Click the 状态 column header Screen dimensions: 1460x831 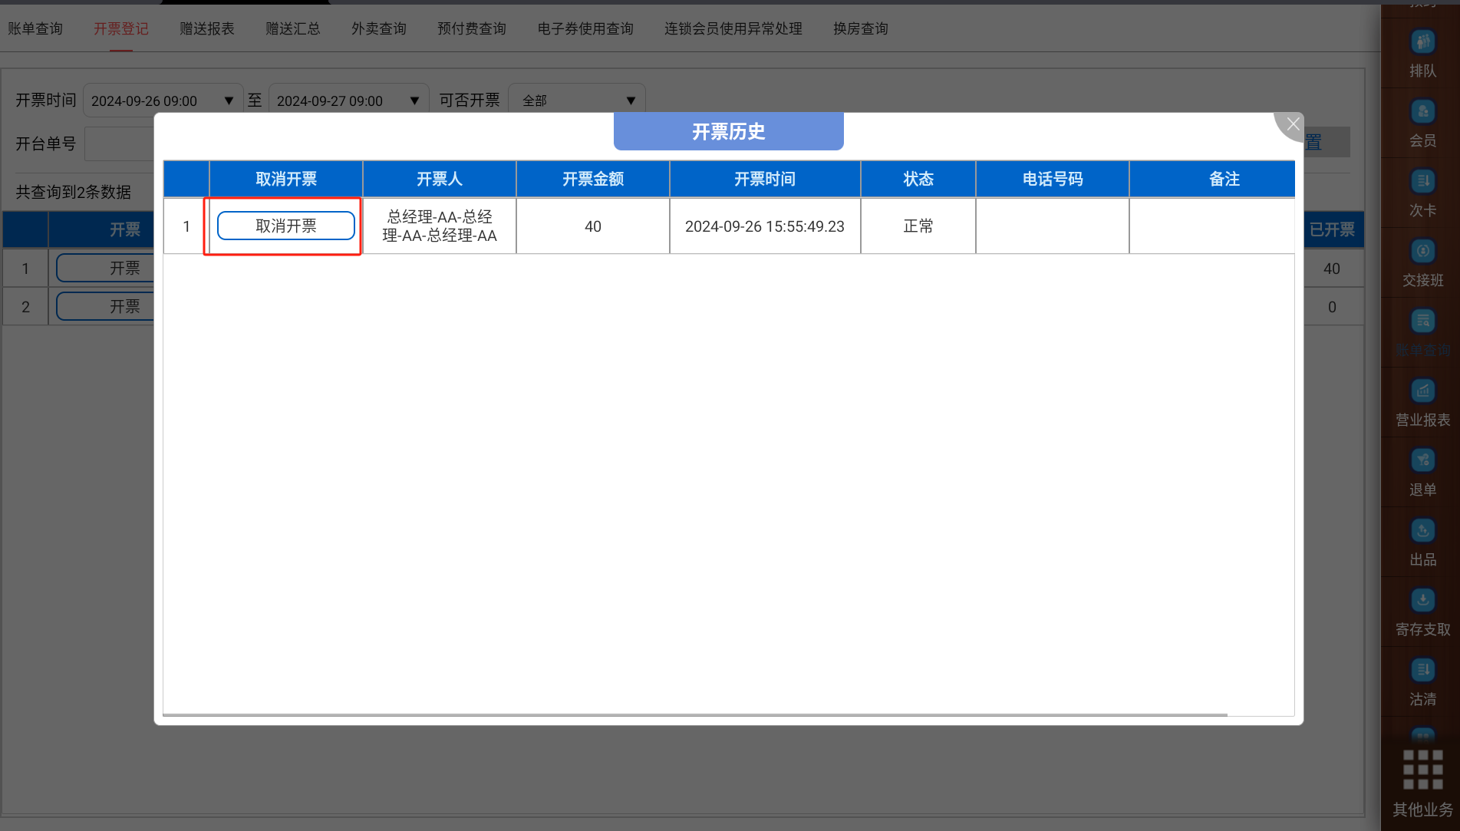918,179
